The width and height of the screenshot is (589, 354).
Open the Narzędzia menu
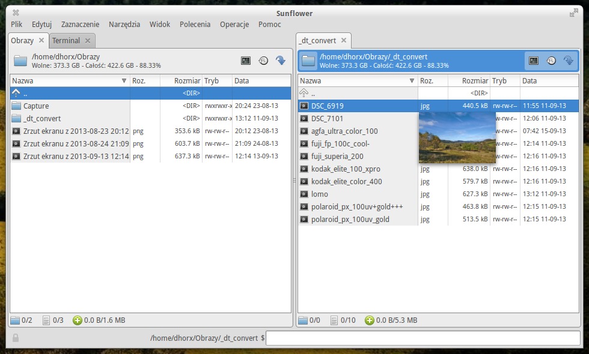pyautogui.click(x=124, y=25)
